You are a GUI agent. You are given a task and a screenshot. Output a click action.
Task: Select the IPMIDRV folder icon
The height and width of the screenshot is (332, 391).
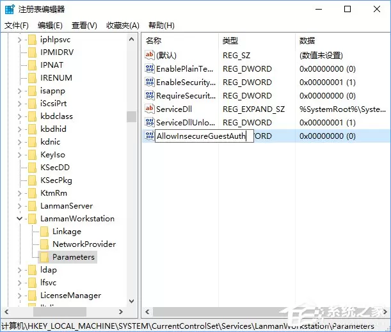pyautogui.click(x=32, y=52)
